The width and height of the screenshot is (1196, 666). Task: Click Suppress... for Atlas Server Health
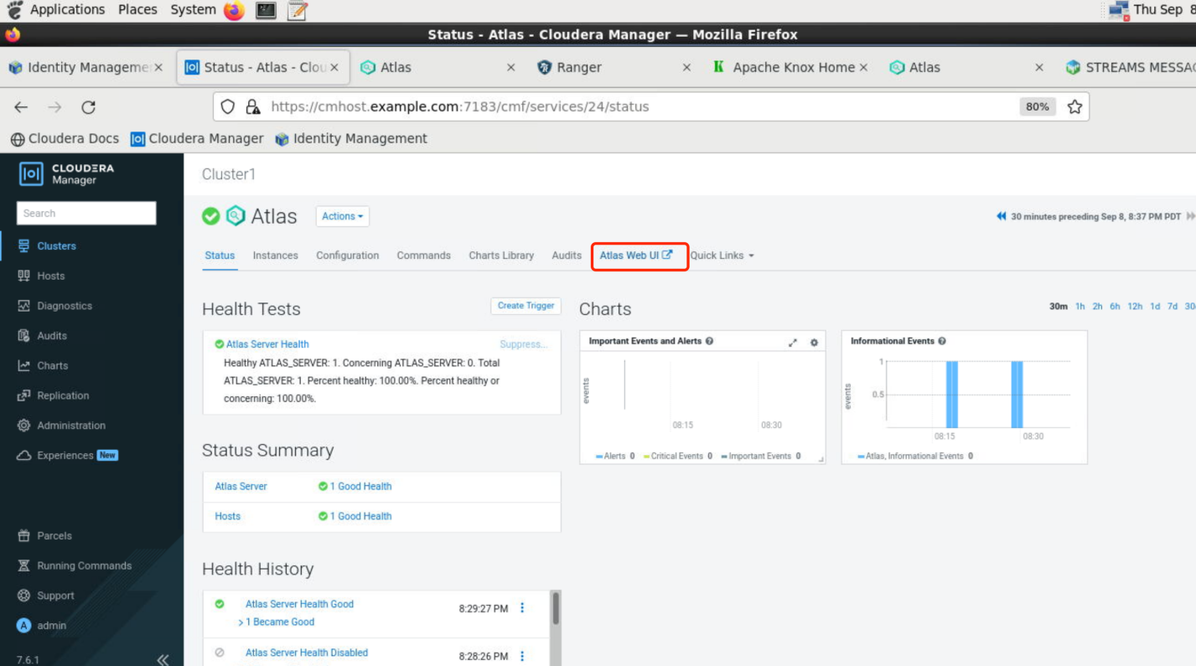point(524,344)
